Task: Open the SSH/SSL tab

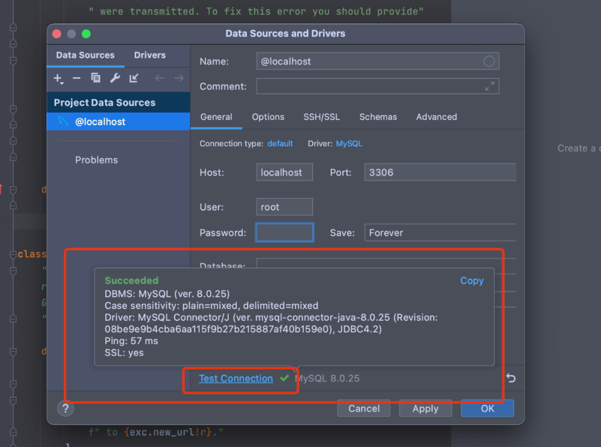Action: 322,117
